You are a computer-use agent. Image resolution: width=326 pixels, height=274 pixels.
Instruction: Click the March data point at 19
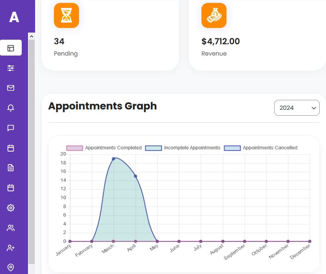(x=114, y=159)
